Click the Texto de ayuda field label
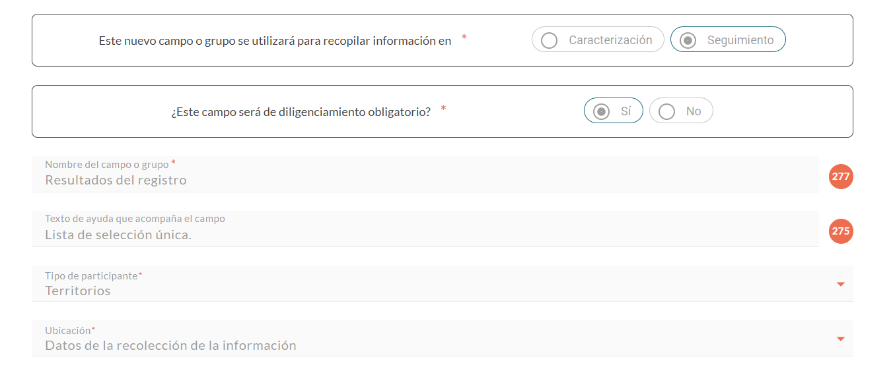Screen dimensions: 893x367 (x=135, y=219)
